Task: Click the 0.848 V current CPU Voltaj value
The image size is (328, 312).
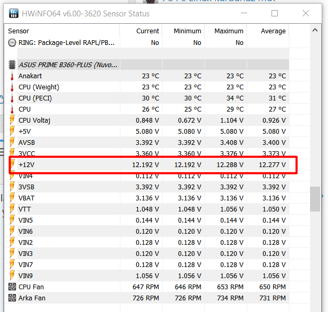Action: [x=147, y=120]
